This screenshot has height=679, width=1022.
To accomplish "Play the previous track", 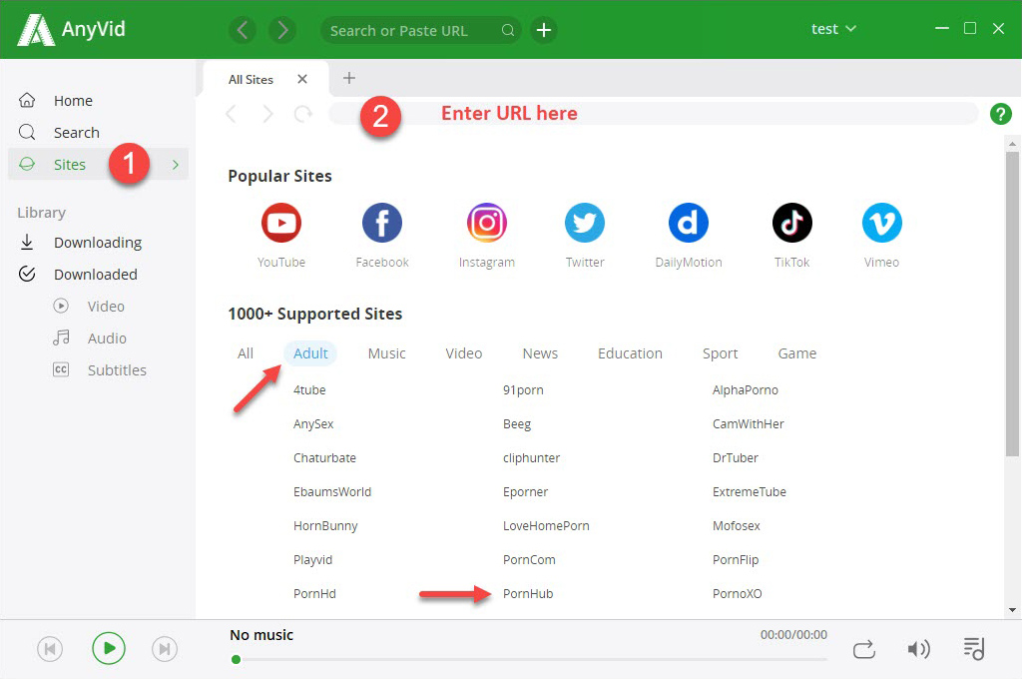I will pos(50,649).
